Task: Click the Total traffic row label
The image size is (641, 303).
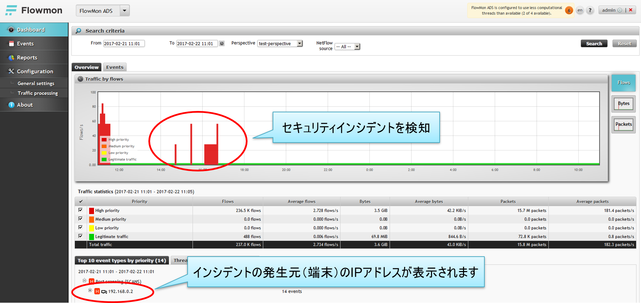Action: tap(101, 245)
